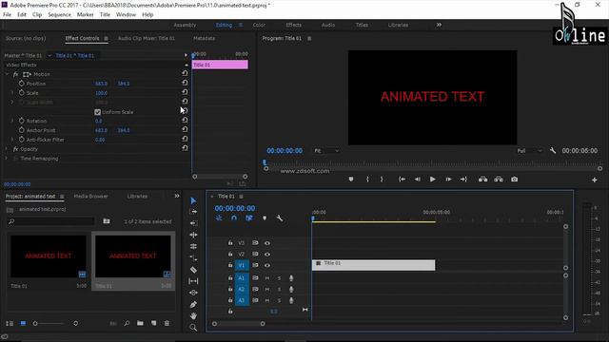Expand the Opacity effect
The image size is (609, 342).
pos(7,149)
